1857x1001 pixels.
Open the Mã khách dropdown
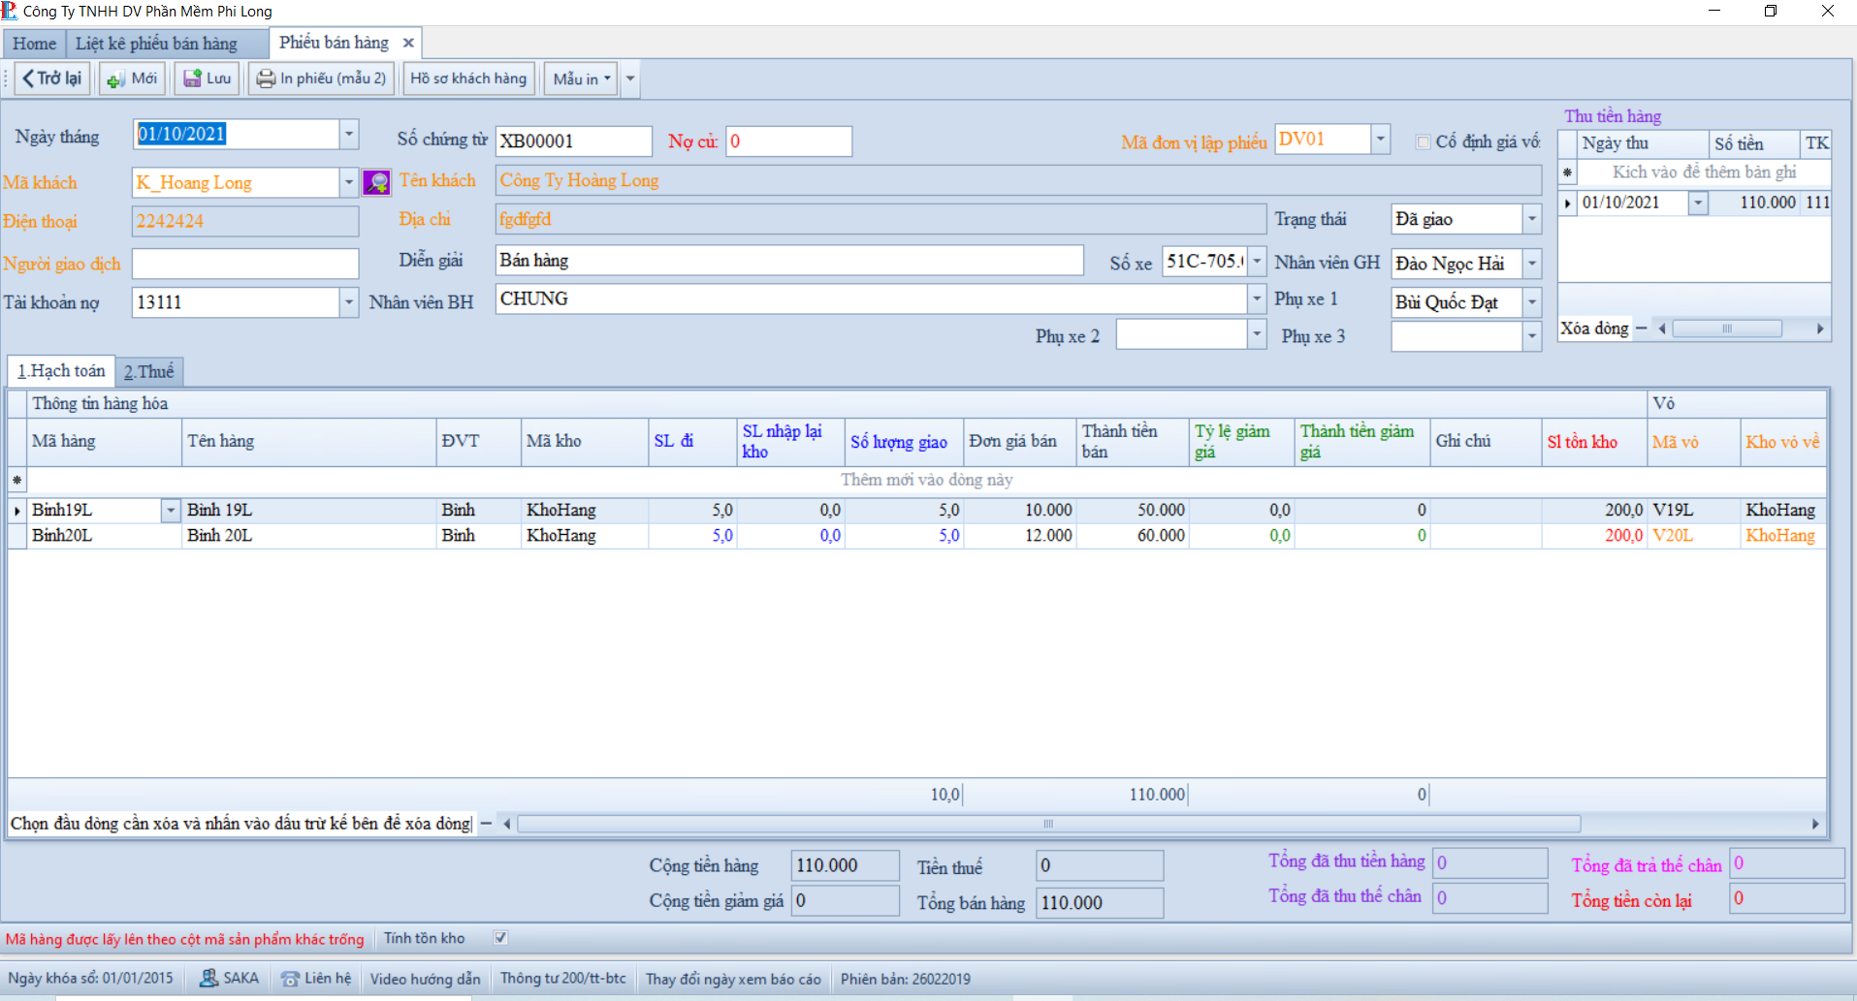(349, 182)
